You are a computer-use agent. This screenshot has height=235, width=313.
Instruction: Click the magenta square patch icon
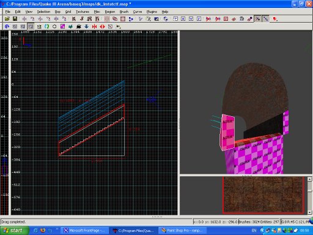62,26
